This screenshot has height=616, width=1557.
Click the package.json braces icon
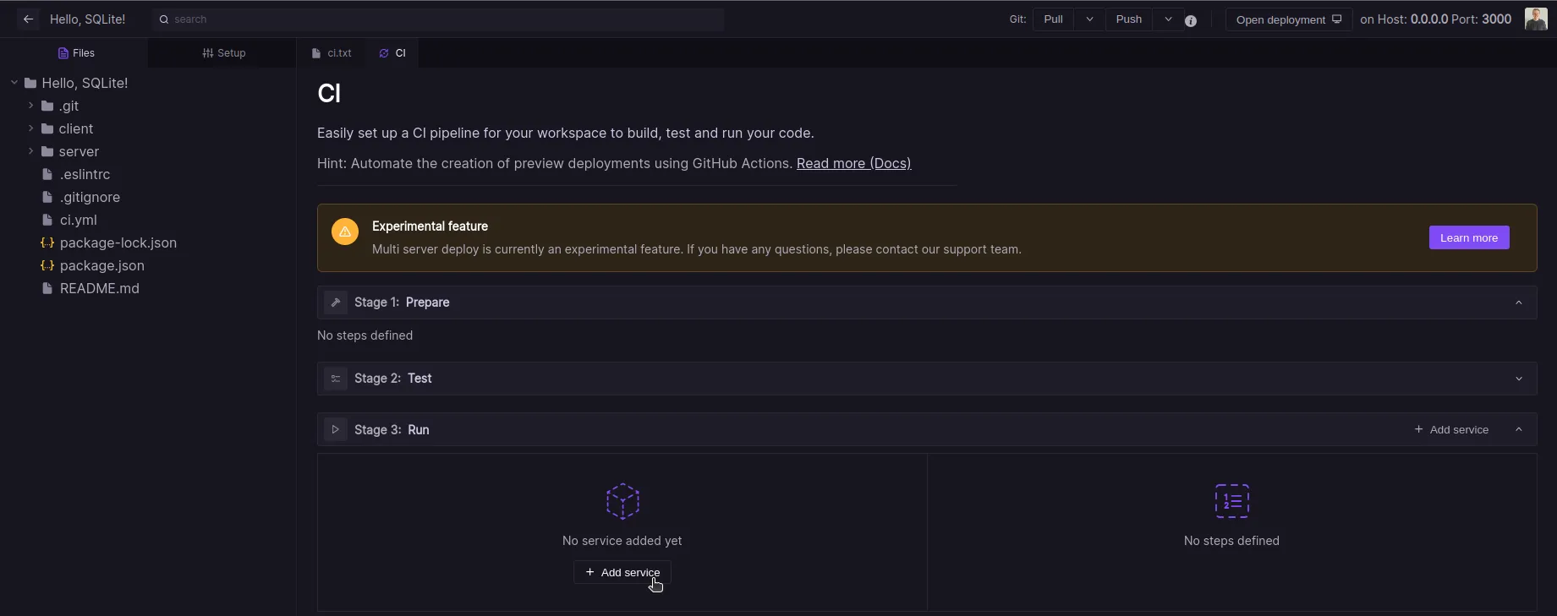[x=47, y=265]
